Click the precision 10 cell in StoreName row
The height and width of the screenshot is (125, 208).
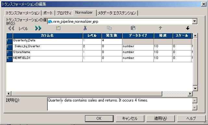(x=163, y=53)
